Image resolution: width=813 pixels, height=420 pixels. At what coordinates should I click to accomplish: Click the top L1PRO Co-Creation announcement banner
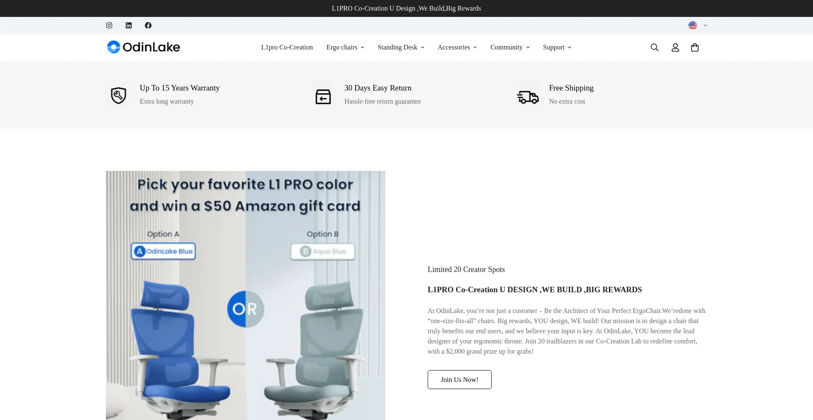point(406,8)
